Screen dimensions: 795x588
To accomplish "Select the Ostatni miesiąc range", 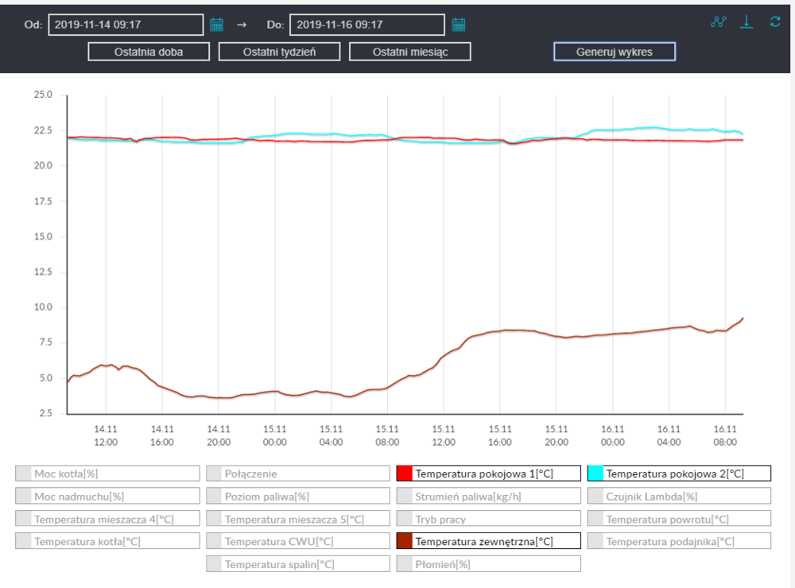I will (x=409, y=52).
